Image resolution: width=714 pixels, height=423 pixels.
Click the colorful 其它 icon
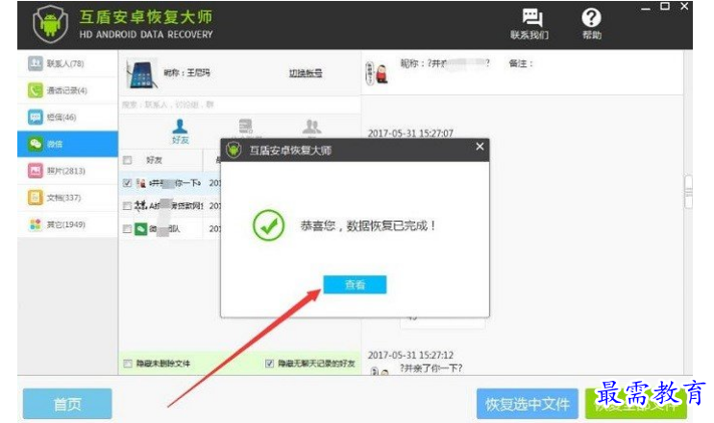coord(35,224)
